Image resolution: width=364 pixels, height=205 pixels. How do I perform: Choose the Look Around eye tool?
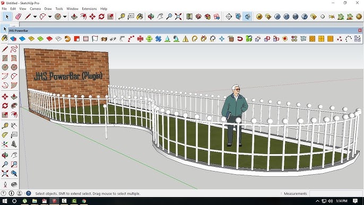point(14,184)
